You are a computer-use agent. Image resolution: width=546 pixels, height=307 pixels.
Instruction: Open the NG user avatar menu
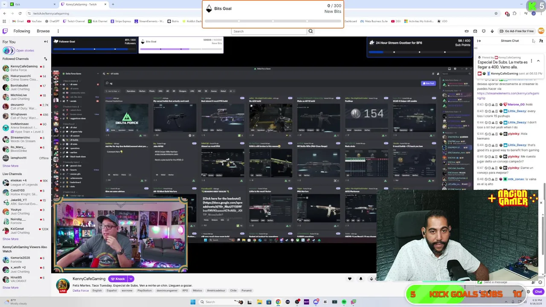click(541, 31)
